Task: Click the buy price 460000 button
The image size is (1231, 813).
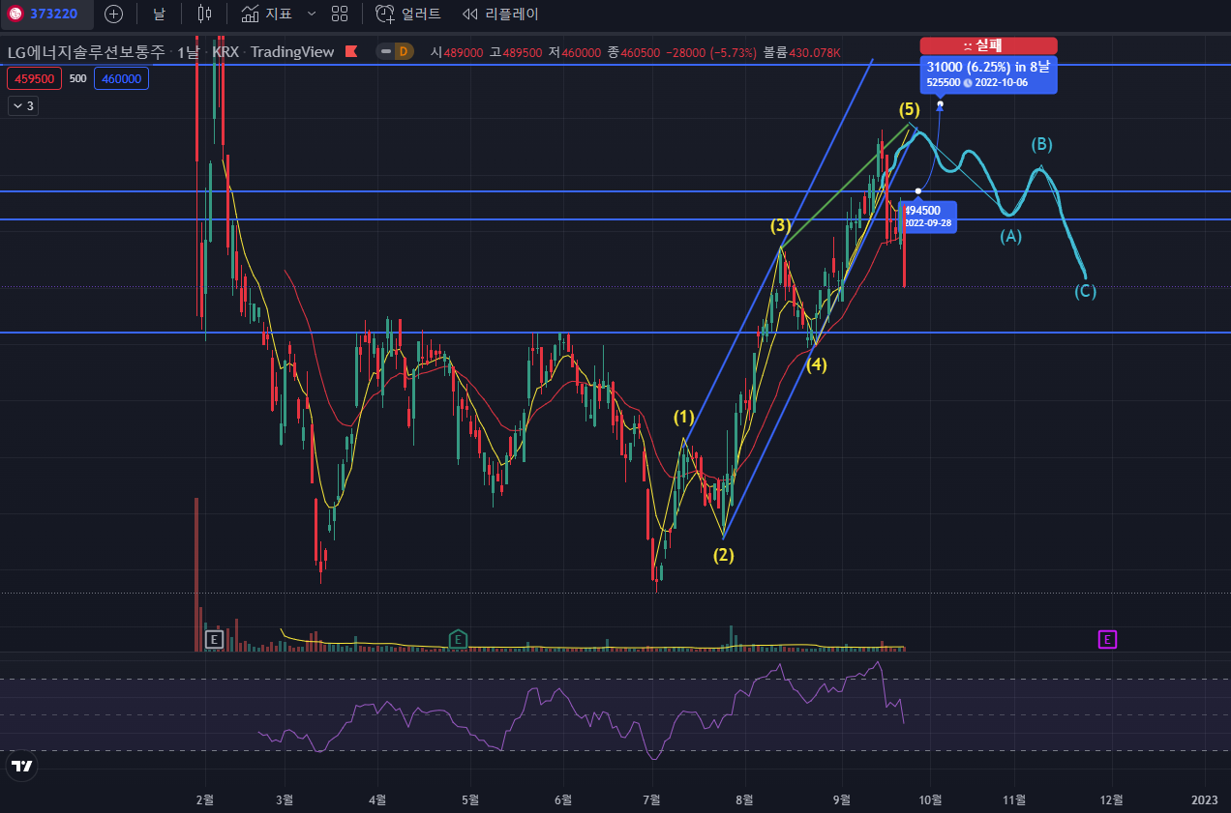Action: point(121,78)
